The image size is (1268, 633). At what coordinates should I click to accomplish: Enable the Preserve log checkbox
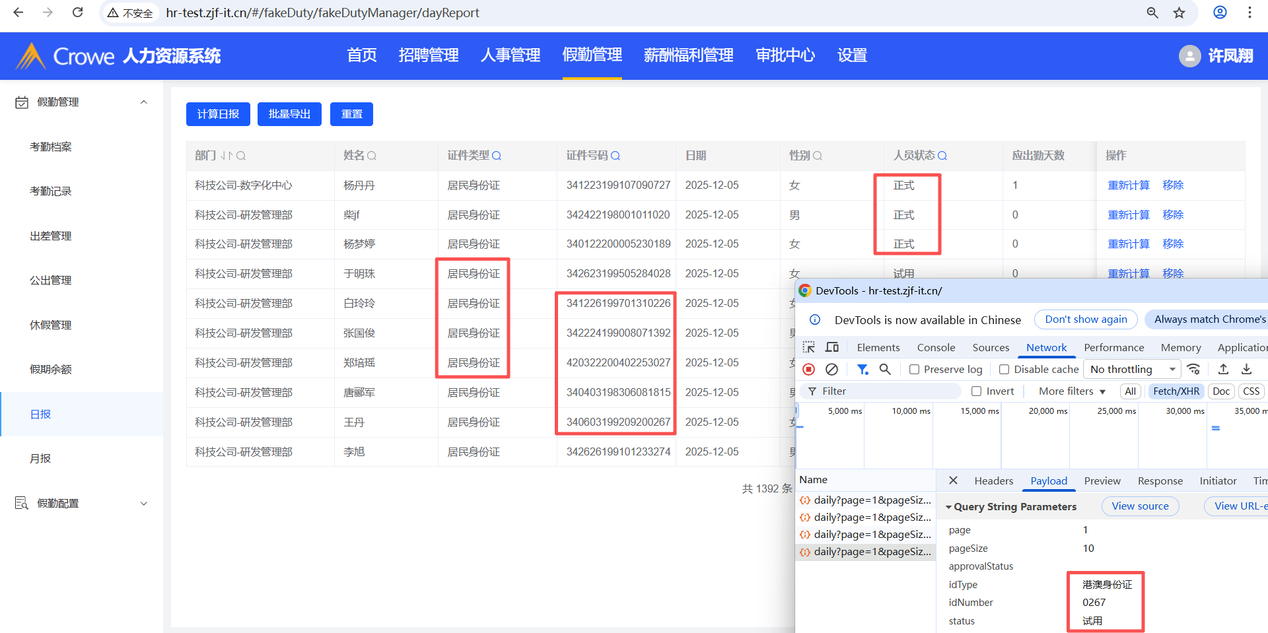[915, 370]
